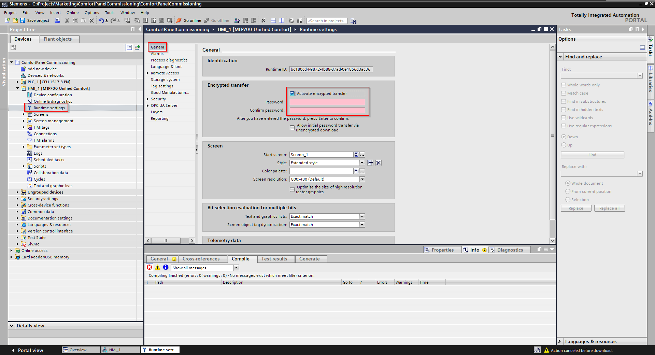Image resolution: width=655 pixels, height=355 pixels.
Task: Collapse the Find and replace section
Action: tap(560, 57)
